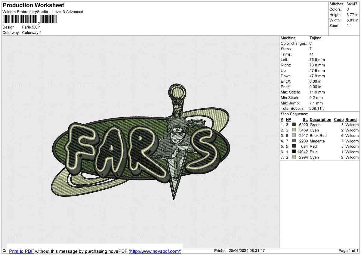The height and width of the screenshot is (255, 361).
Task: Click the stitch count 14942 for Blue
Action: (303, 152)
